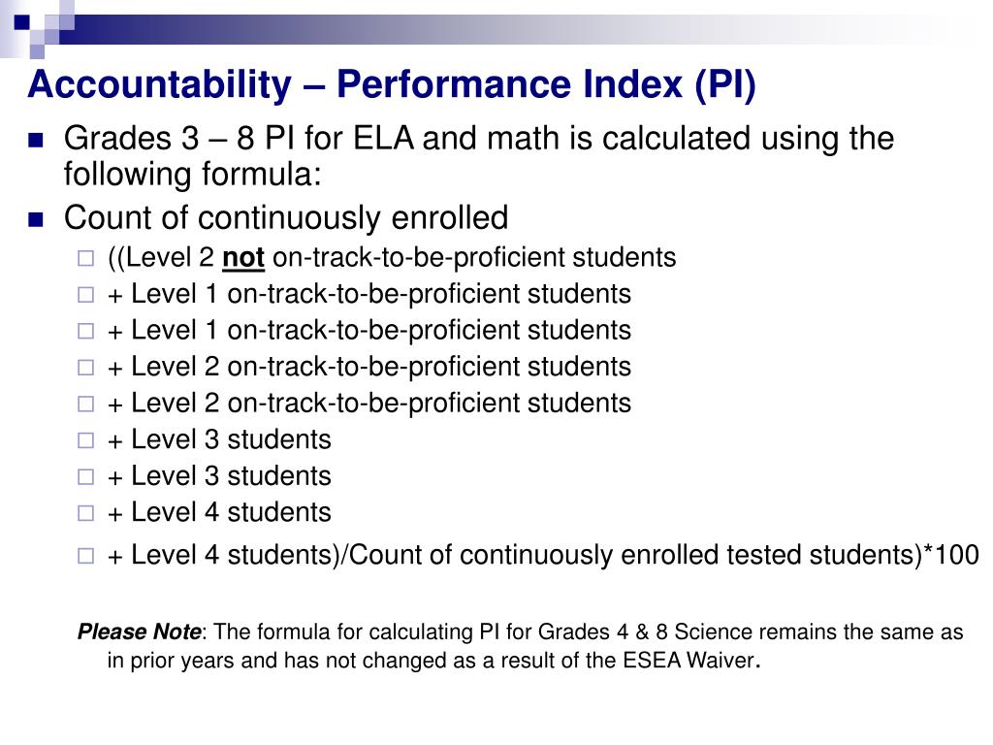Select the slide title "Accountability – Performance Index (PI)"
This screenshot has width=993, height=745.
(x=391, y=84)
